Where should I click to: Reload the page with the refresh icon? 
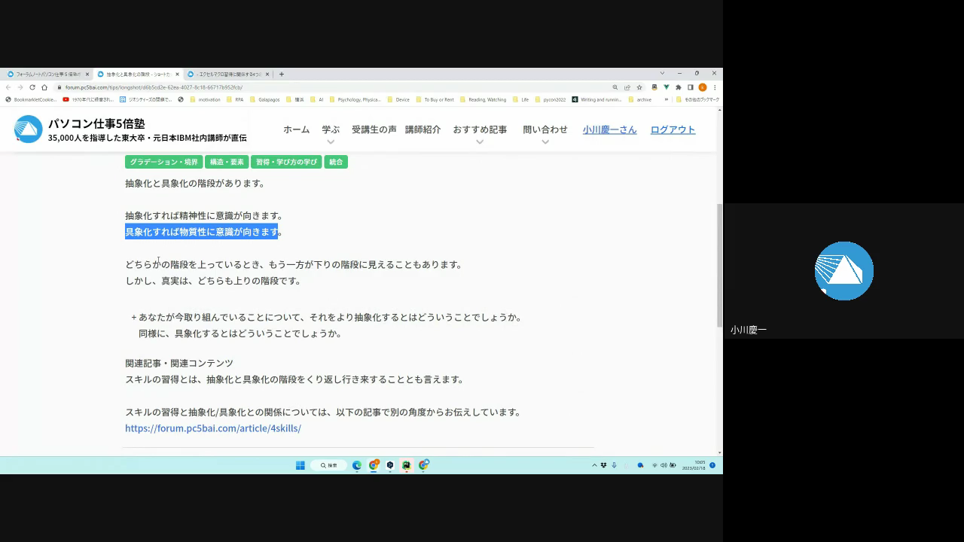coord(32,87)
